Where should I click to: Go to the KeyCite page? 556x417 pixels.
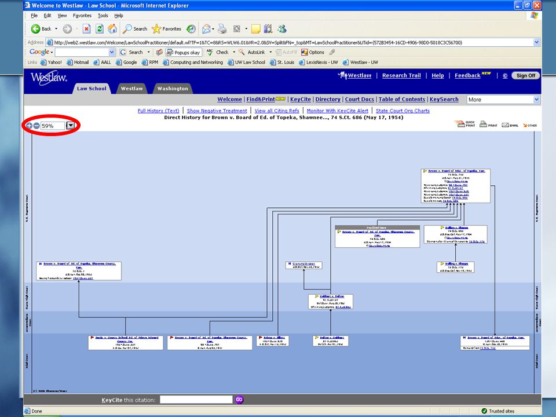301,99
